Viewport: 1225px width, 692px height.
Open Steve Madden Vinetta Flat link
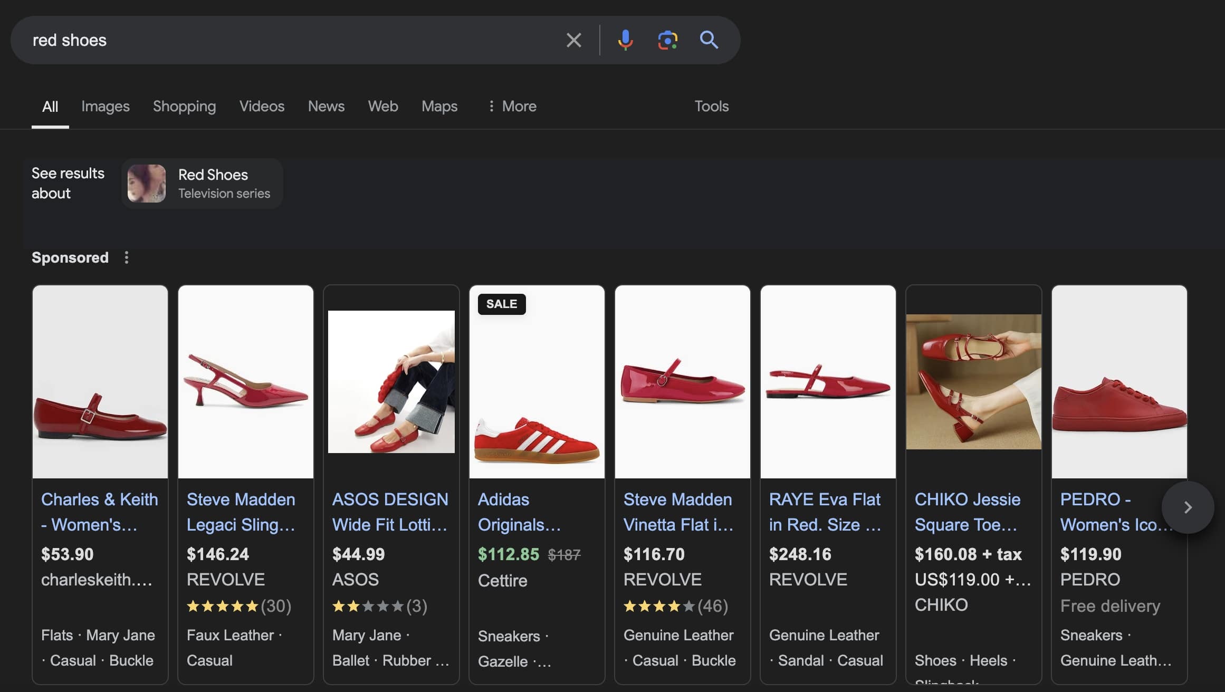[x=678, y=512]
